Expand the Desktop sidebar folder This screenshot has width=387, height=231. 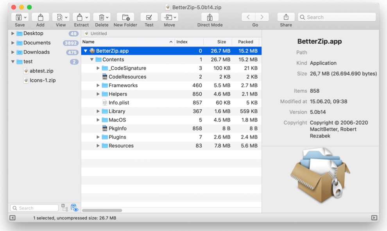click(x=13, y=33)
